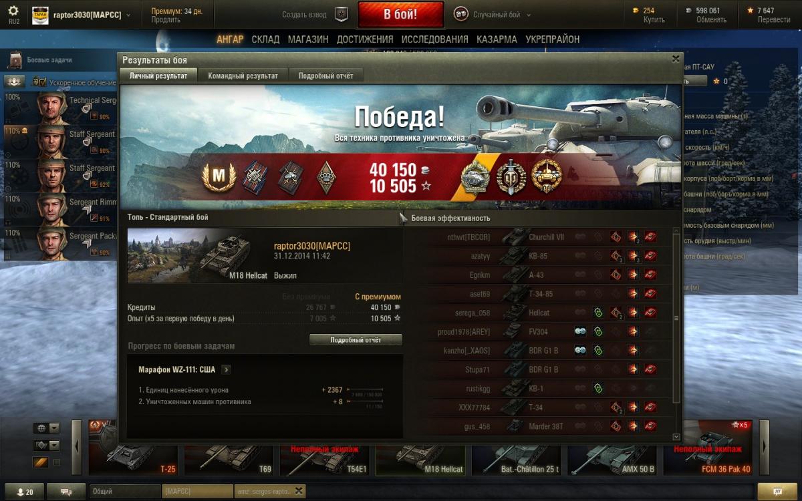Click the Battle Missions icon
This screenshot has height=501, width=802.
pyautogui.click(x=15, y=60)
